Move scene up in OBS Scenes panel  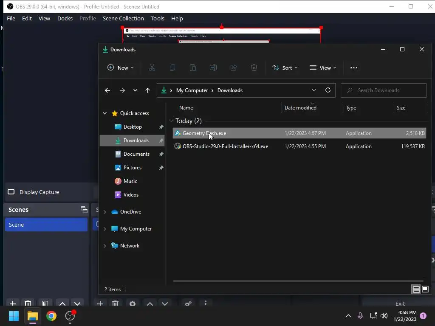click(62, 304)
